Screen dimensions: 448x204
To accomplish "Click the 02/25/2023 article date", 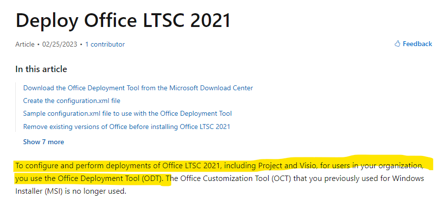I will (60, 44).
